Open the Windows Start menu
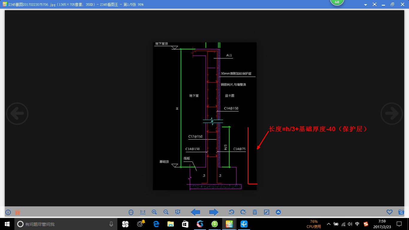 (x=7, y=224)
